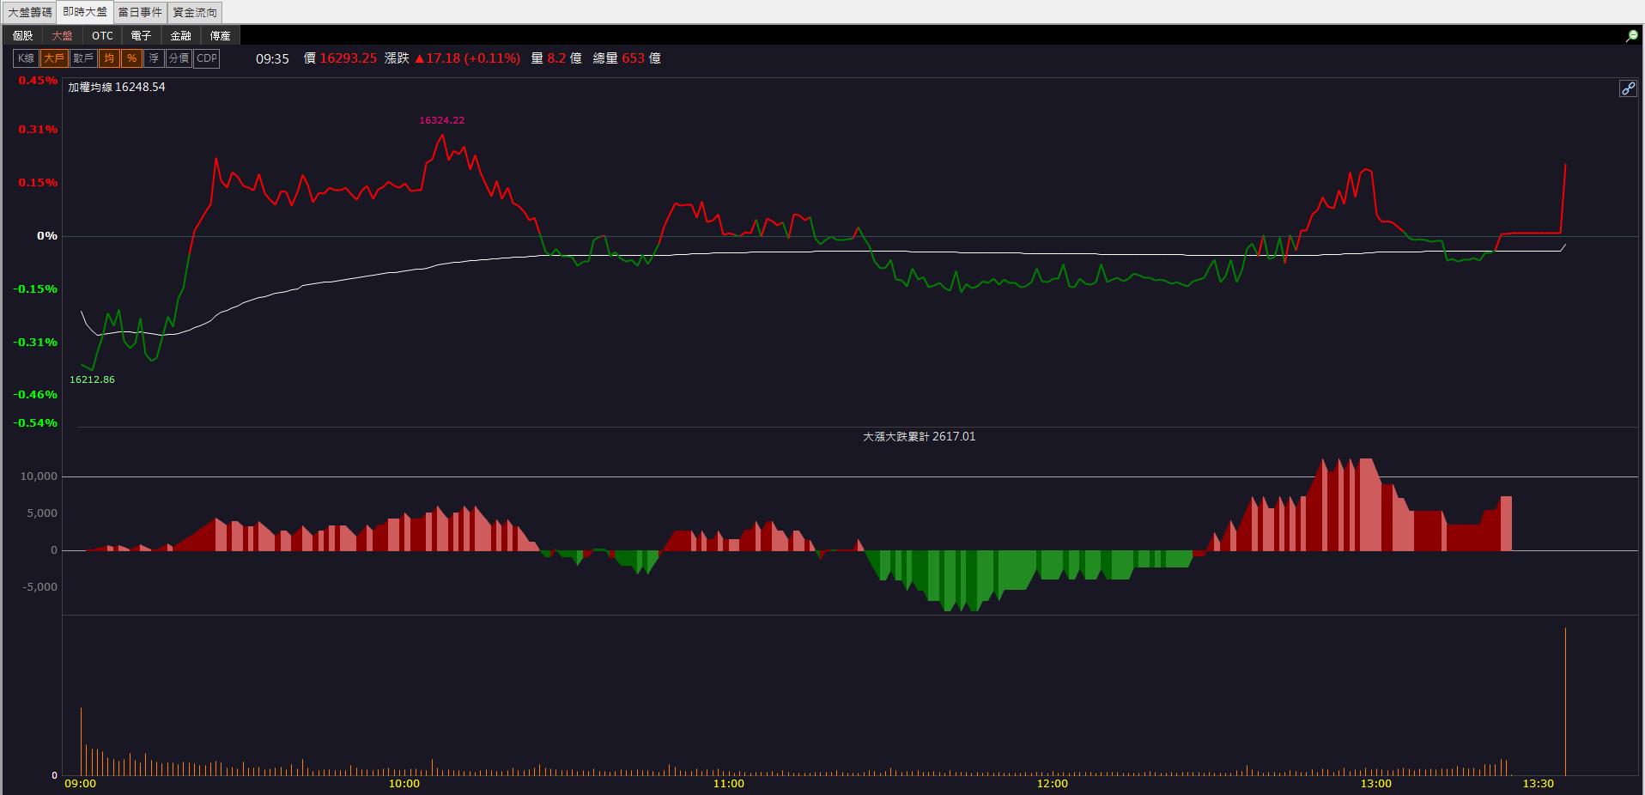Click the tall closing volume bar at 13:30
The height and width of the screenshot is (795, 1645).
click(1565, 701)
